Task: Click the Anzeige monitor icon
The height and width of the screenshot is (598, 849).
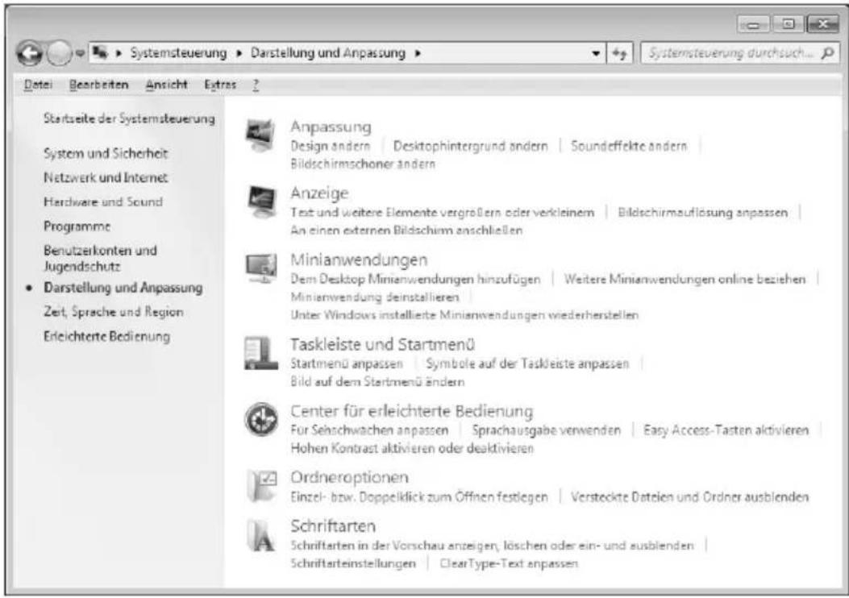Action: [x=261, y=201]
